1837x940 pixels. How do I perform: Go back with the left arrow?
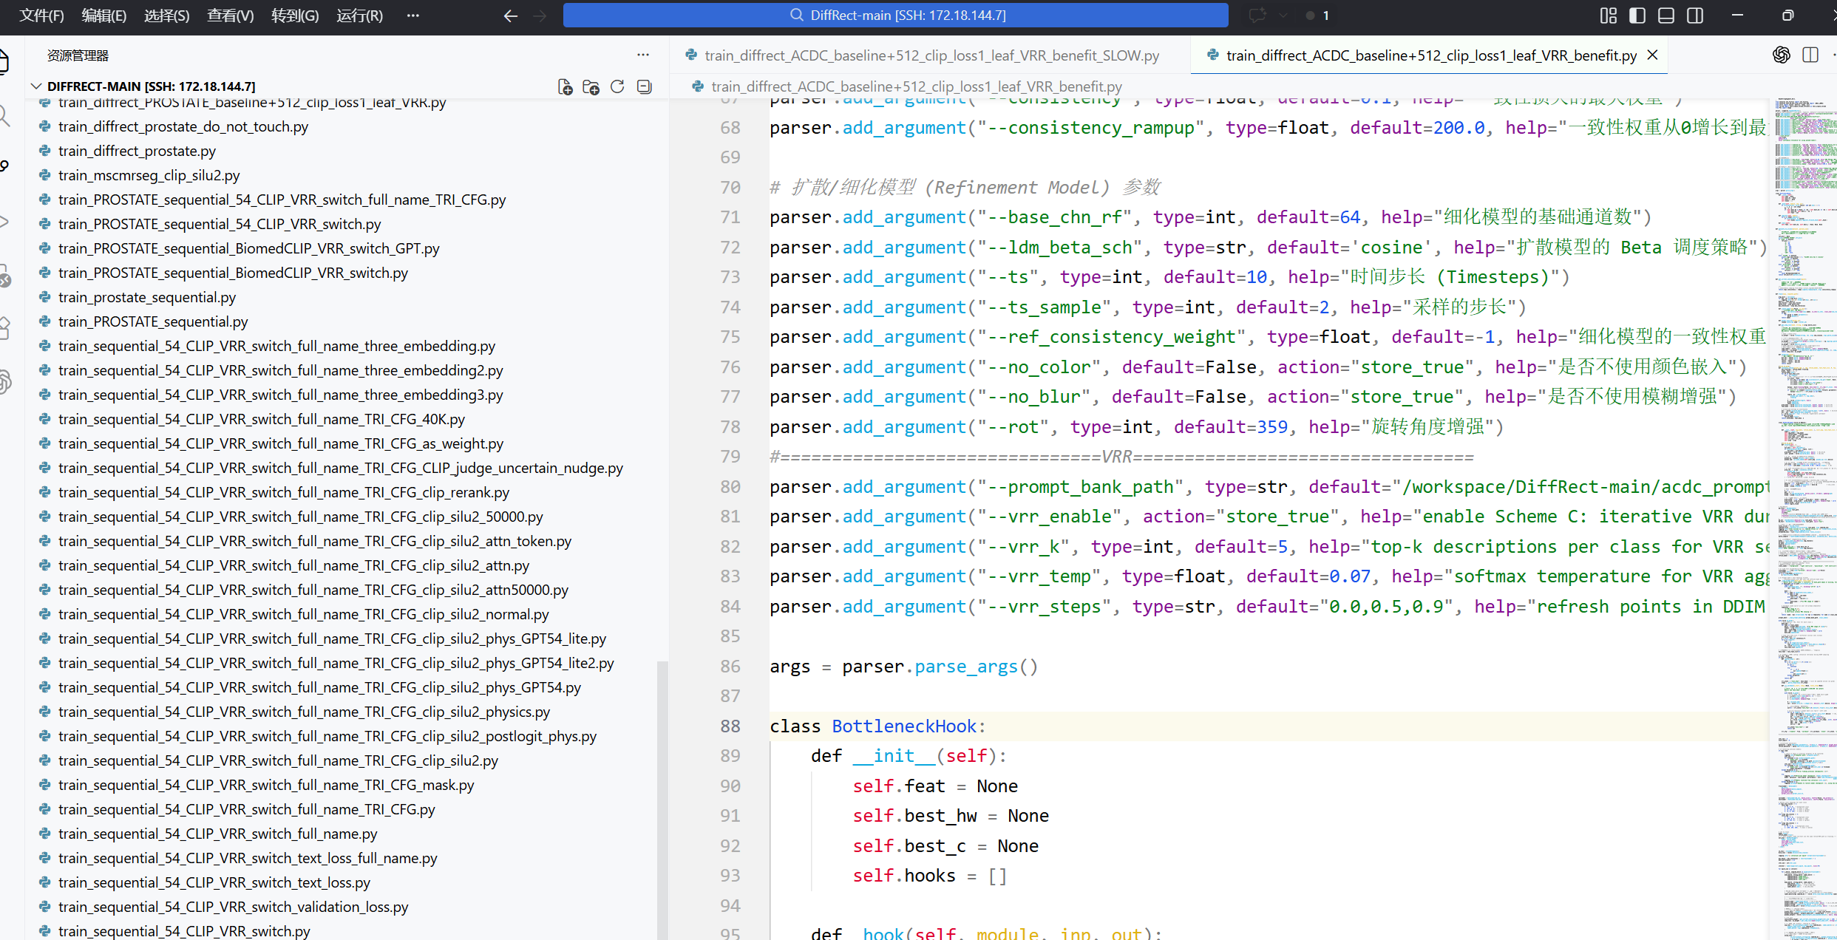(510, 16)
